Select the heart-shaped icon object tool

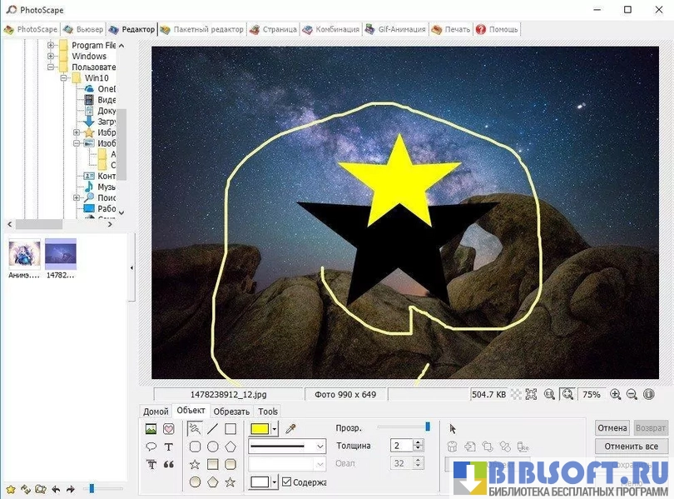pos(169,429)
